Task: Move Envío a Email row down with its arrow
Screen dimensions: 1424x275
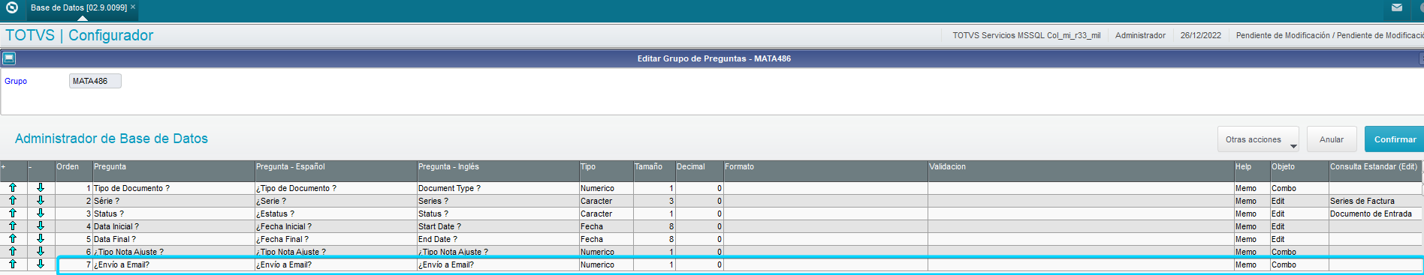Action: click(x=41, y=264)
